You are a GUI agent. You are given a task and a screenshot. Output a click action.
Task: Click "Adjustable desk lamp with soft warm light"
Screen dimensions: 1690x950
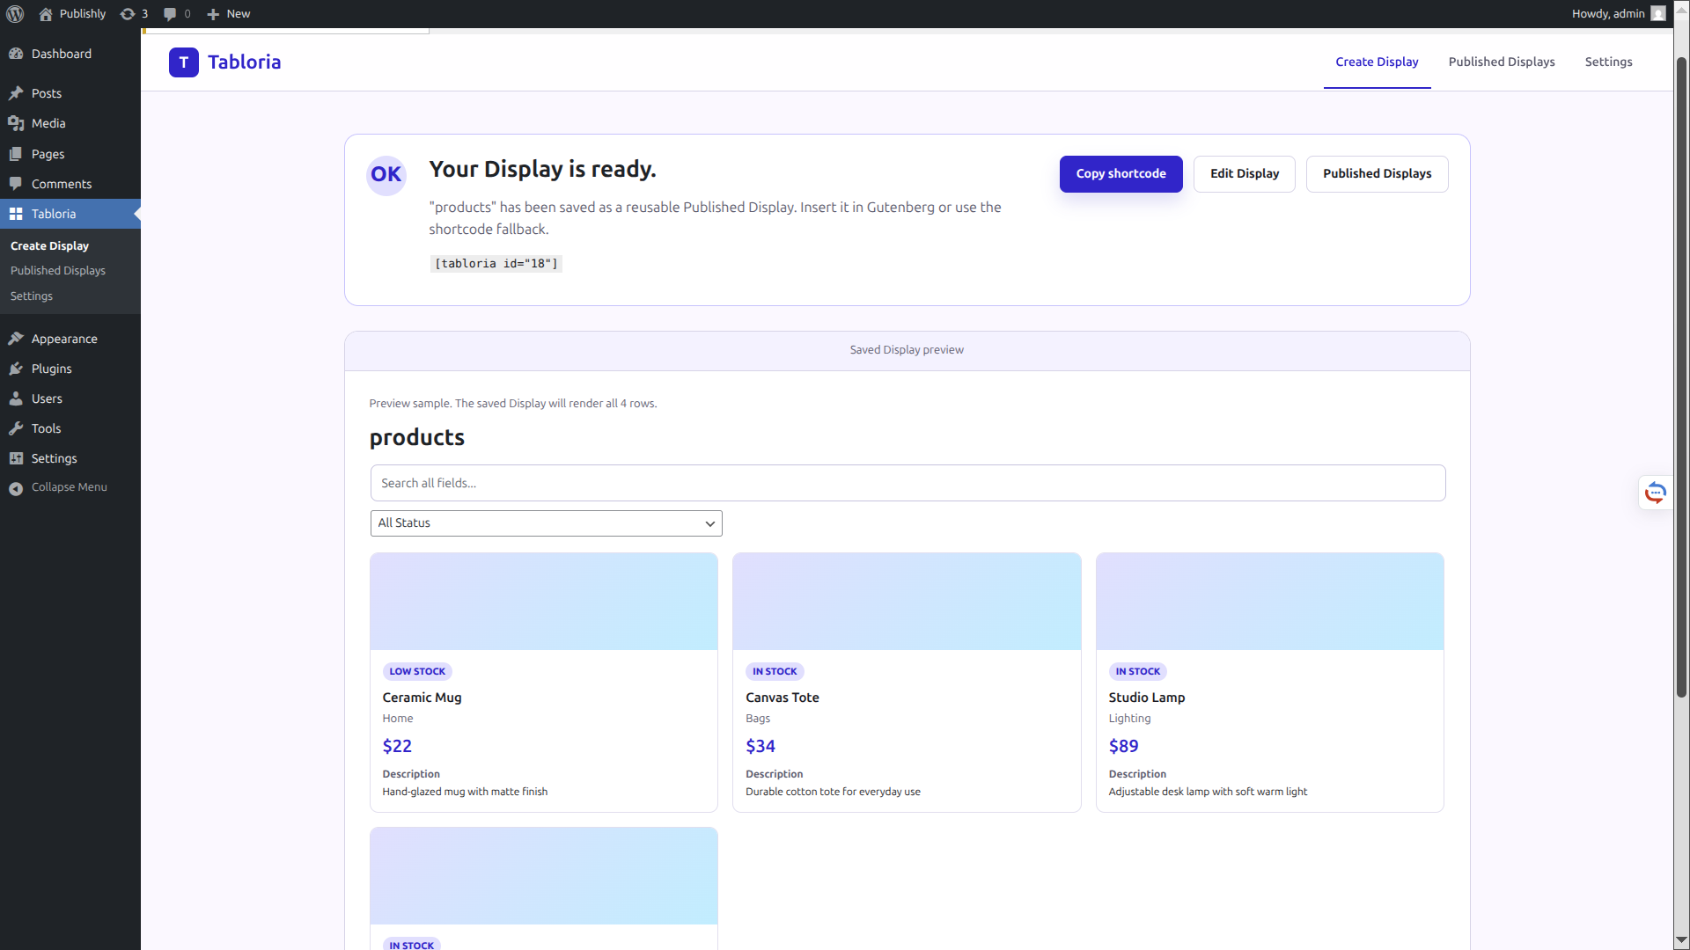[x=1208, y=792]
